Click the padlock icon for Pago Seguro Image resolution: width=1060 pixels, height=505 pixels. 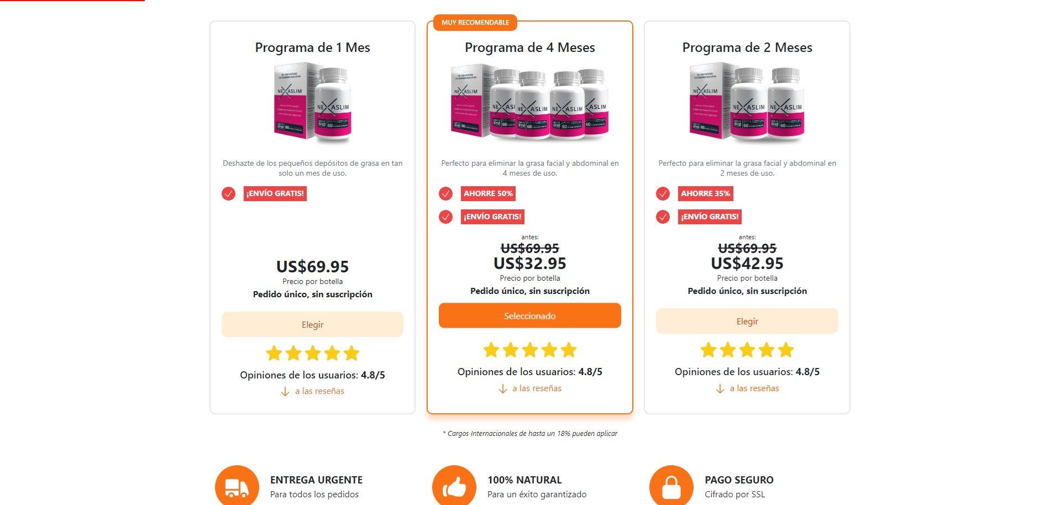click(671, 486)
